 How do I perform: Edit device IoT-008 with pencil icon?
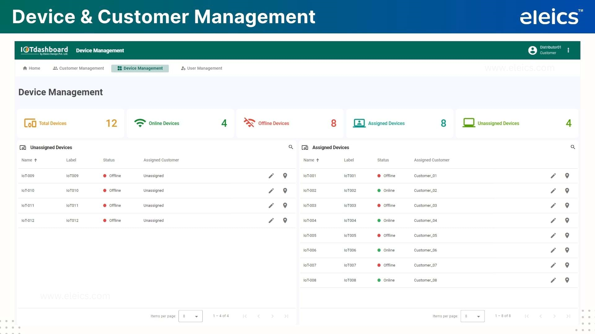tap(553, 280)
